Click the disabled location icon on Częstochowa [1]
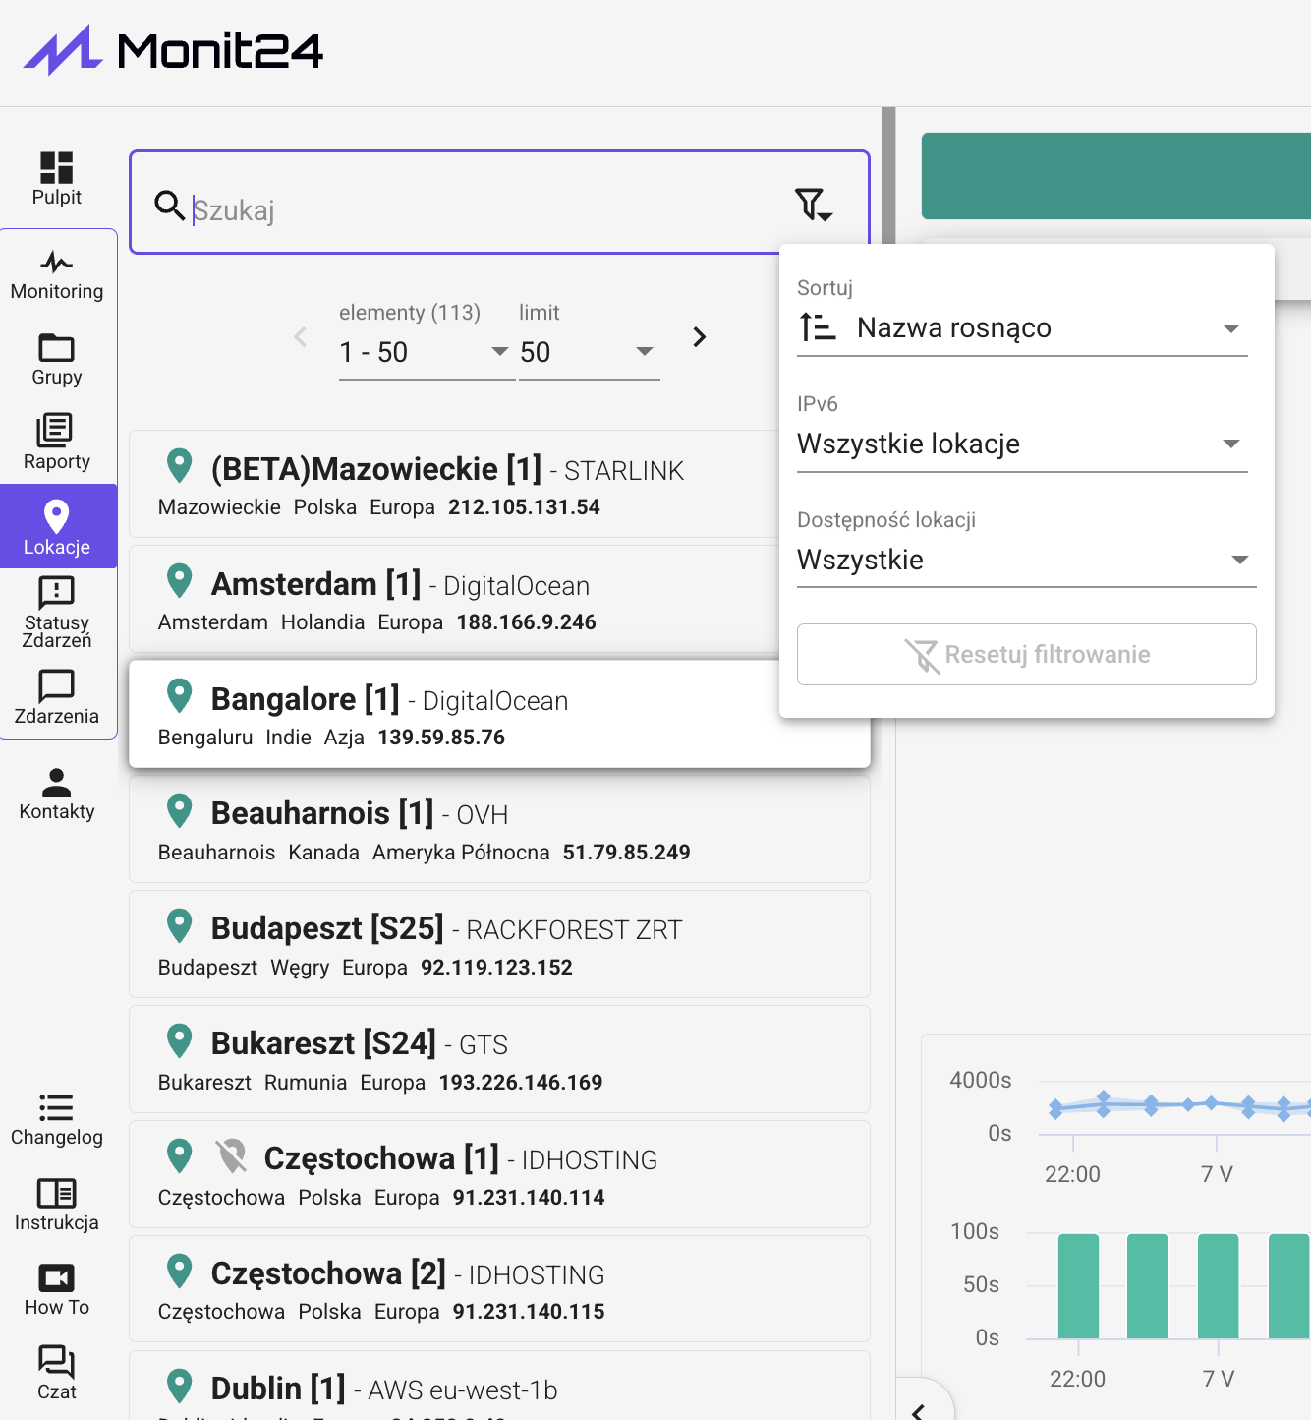The width and height of the screenshot is (1311, 1420). (x=232, y=1156)
